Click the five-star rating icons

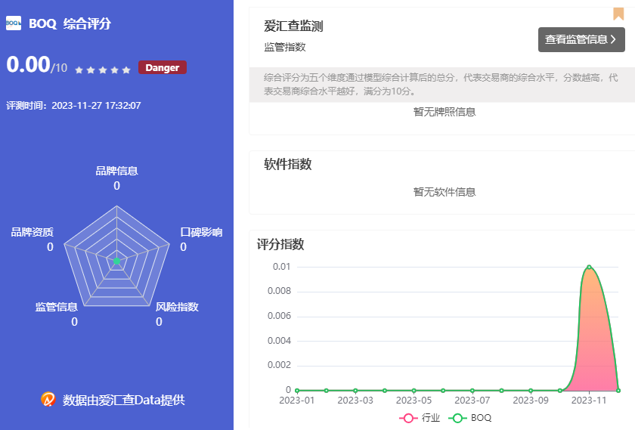point(103,70)
